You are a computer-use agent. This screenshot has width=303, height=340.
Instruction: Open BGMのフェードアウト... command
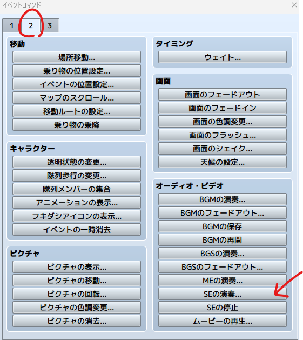click(223, 212)
